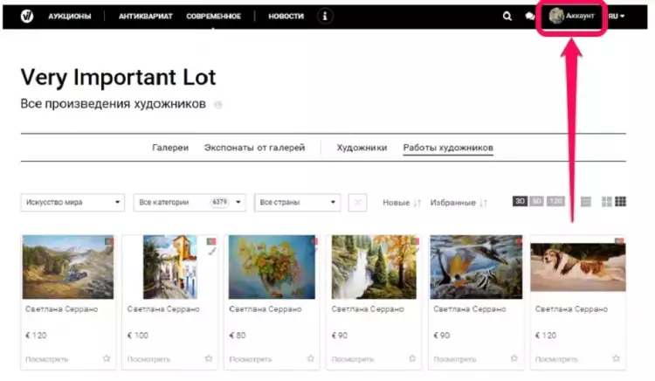Screen dimensions: 655x381
Task: Click the €100 price
Action: point(138,335)
